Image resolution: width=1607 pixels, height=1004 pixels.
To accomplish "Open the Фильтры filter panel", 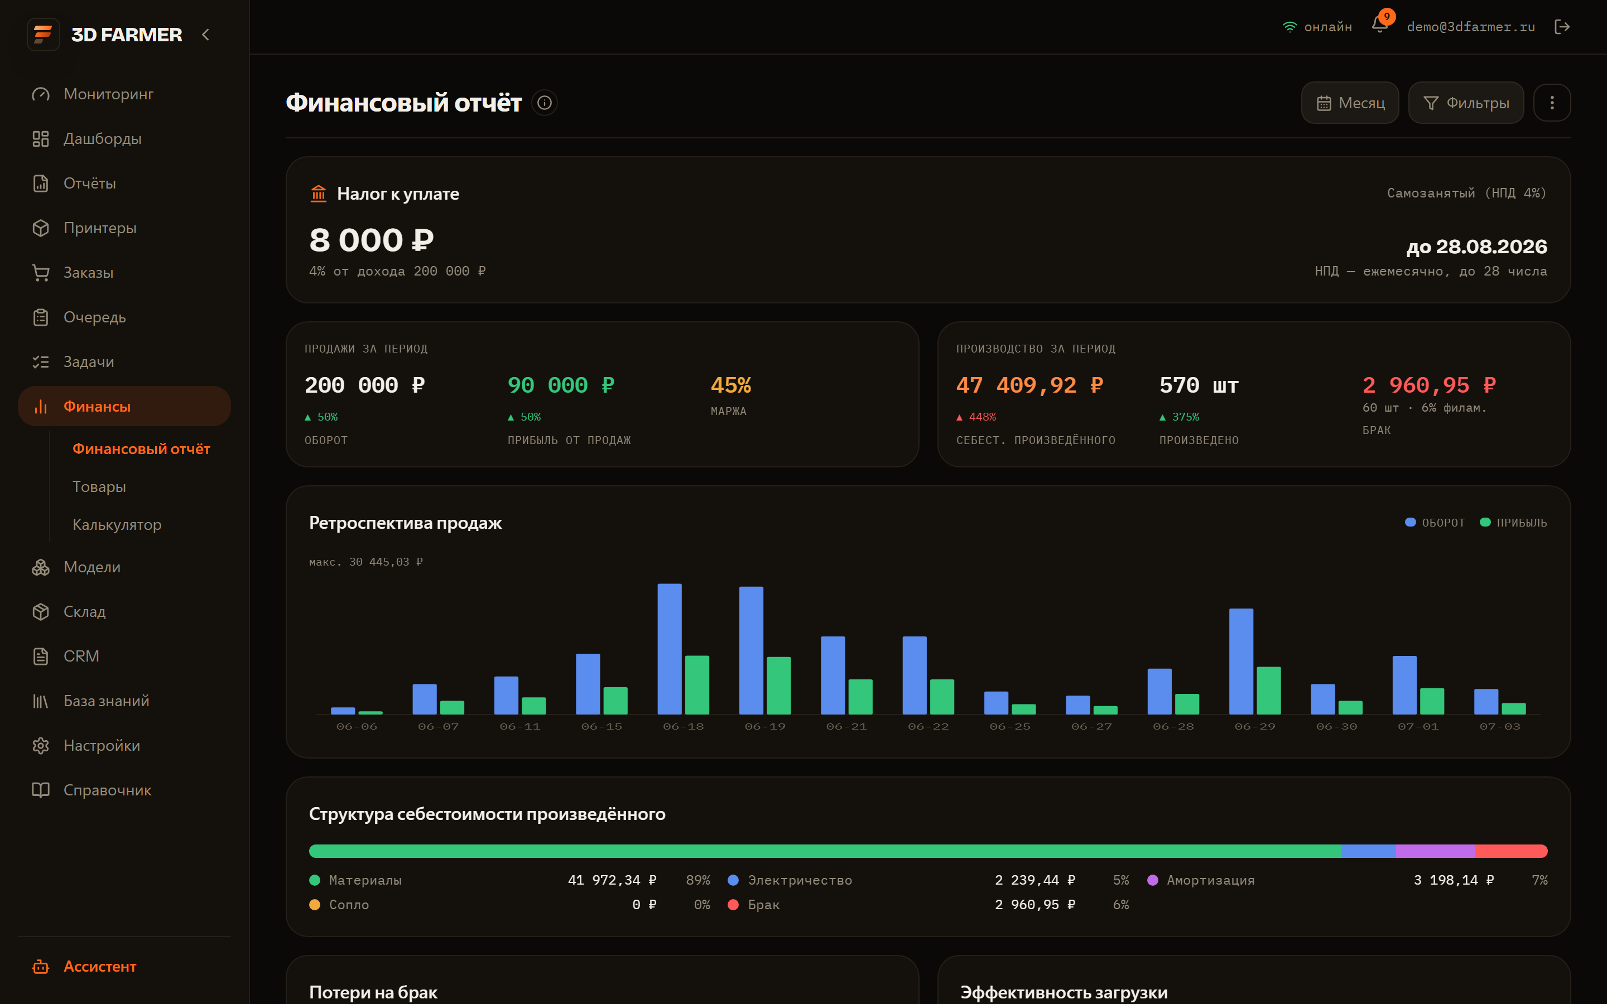I will coord(1466,103).
